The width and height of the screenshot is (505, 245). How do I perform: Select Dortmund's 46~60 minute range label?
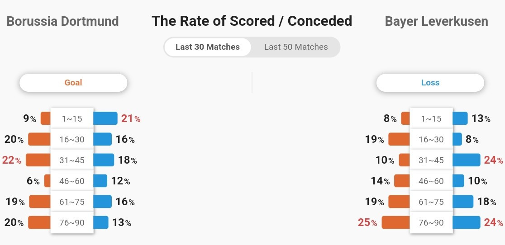[x=72, y=181]
